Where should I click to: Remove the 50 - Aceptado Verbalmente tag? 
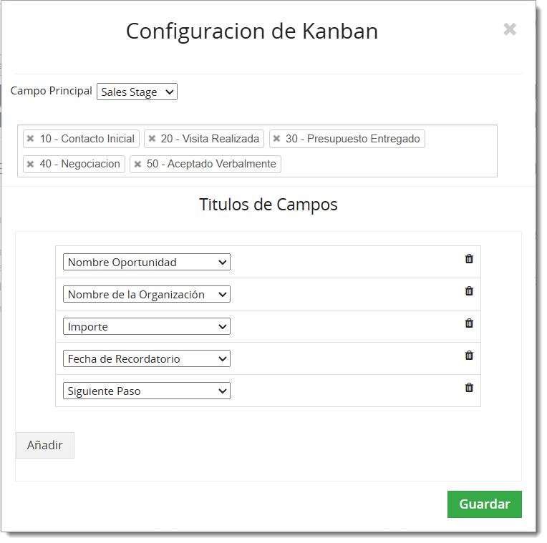pos(137,164)
